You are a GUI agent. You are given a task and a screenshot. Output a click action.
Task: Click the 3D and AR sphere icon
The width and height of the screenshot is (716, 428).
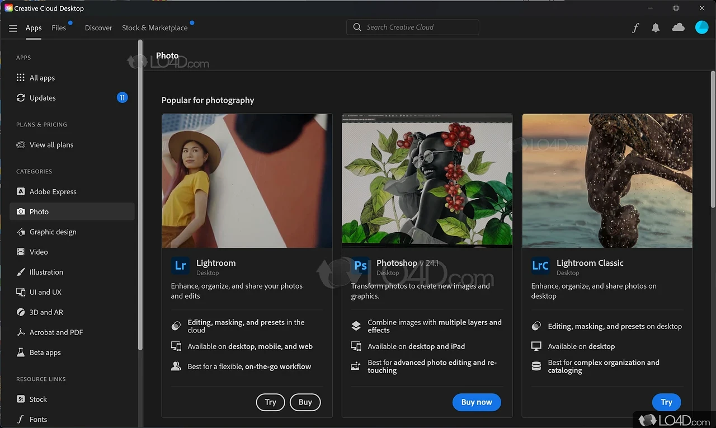(x=21, y=313)
